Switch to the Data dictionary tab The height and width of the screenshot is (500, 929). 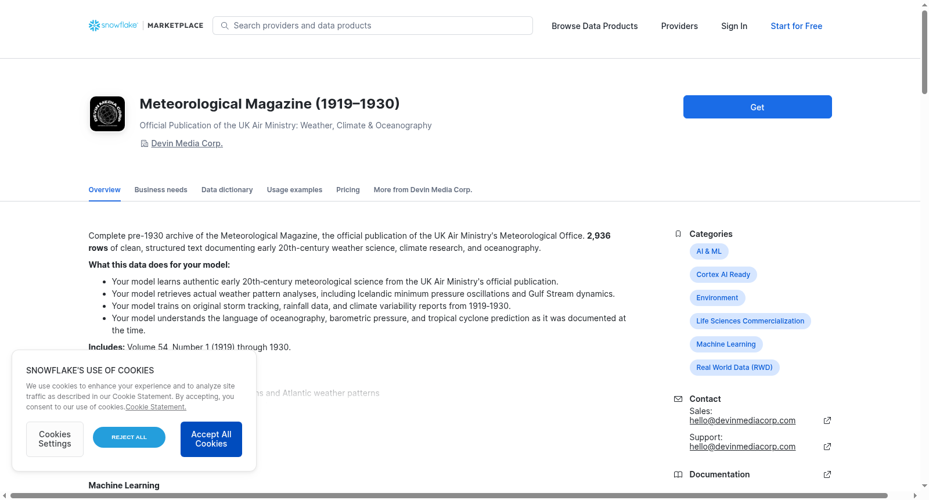tap(227, 190)
